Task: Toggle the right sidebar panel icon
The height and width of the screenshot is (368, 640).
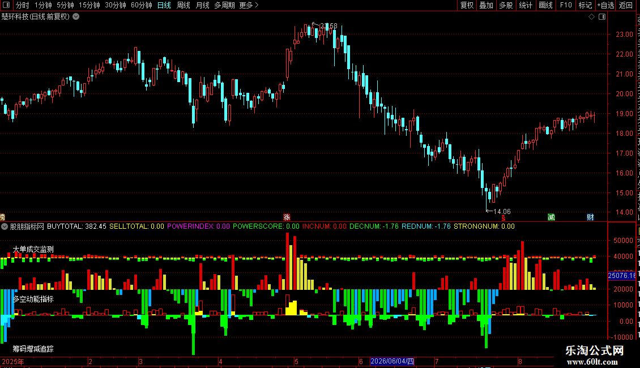Action: pos(602,17)
